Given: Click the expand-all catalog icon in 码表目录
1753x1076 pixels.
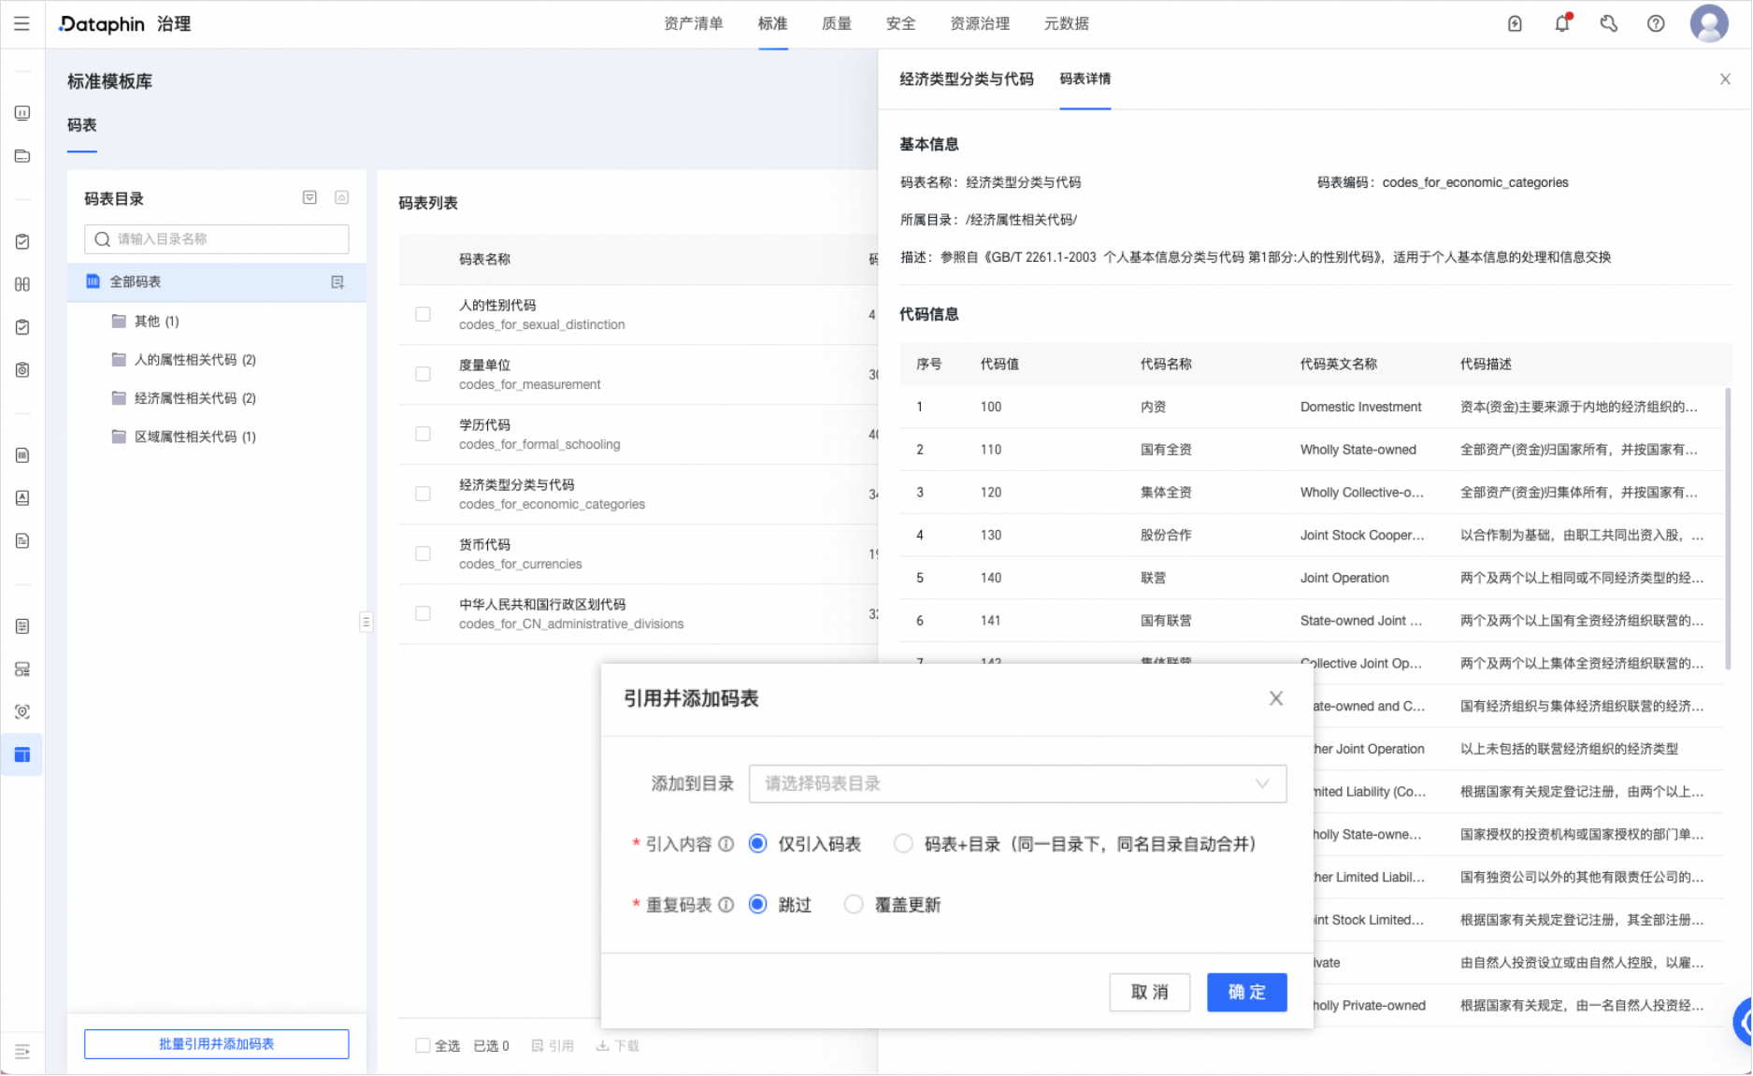Looking at the screenshot, I should [x=309, y=197].
